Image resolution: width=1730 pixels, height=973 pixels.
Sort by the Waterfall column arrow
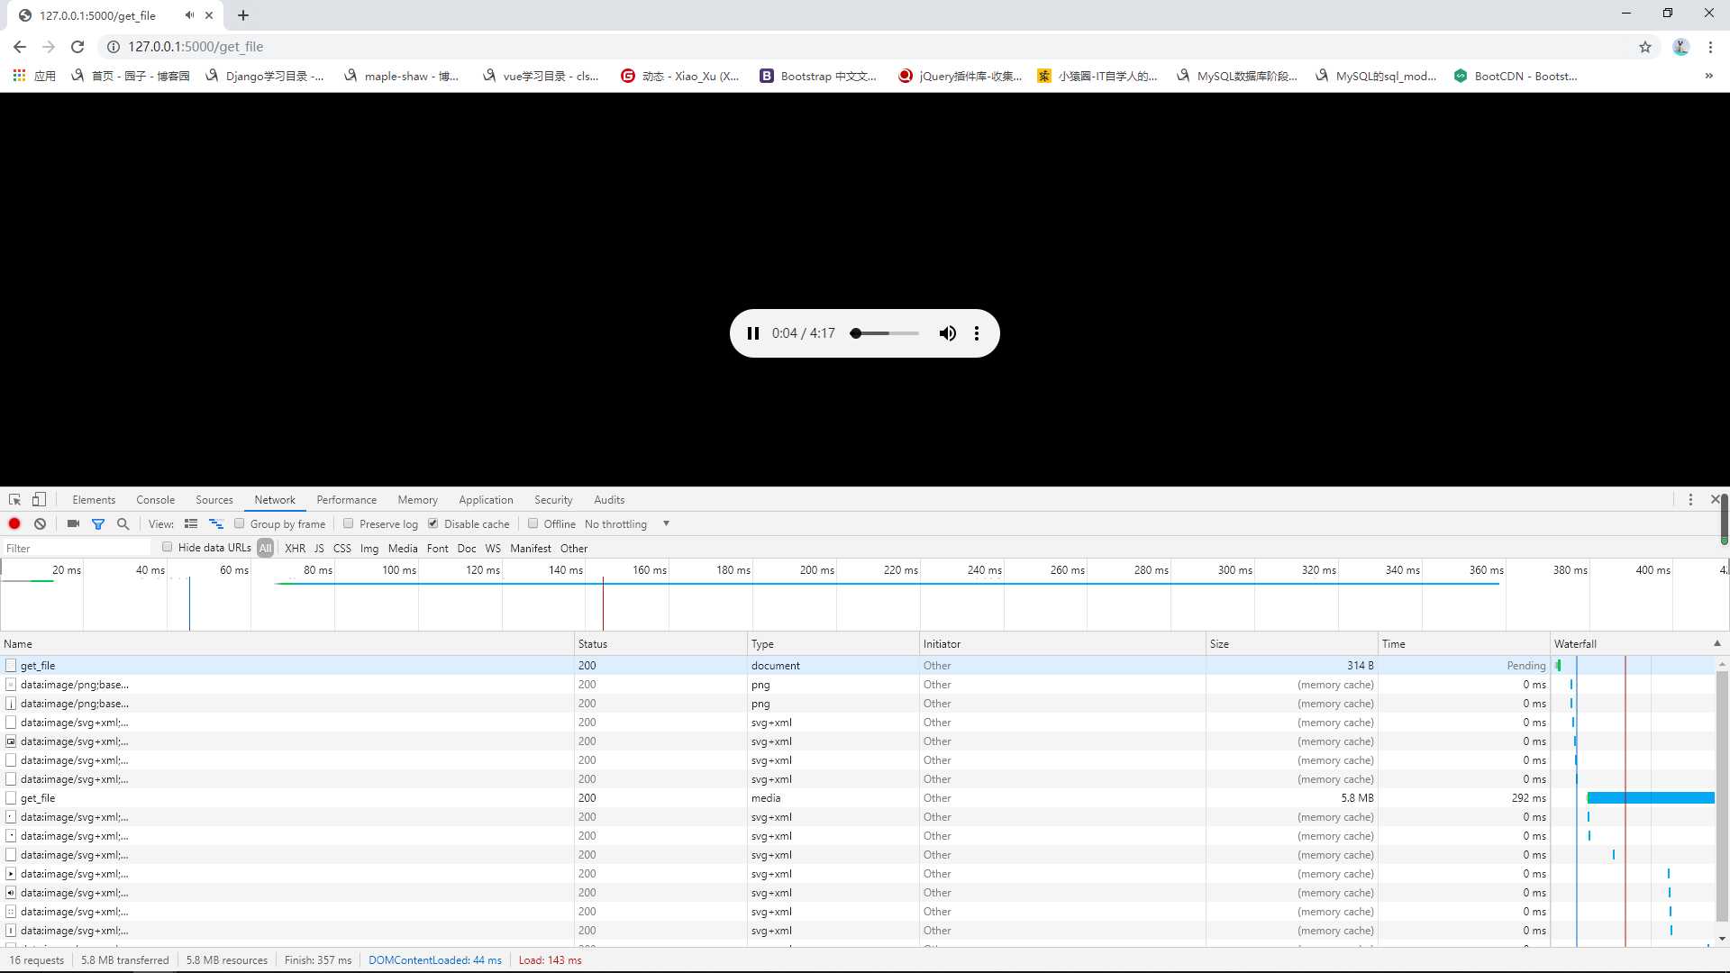[1716, 643]
